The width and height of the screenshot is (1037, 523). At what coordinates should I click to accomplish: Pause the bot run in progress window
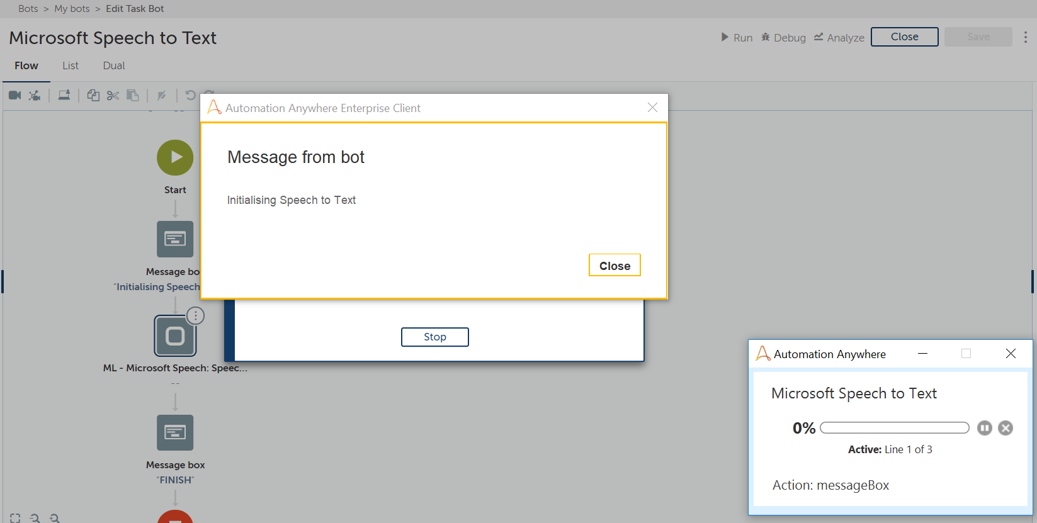(985, 428)
